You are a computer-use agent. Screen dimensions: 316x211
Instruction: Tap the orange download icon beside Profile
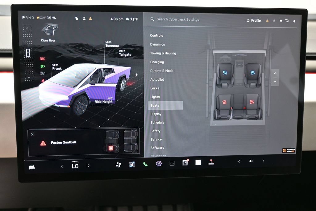coord(267,21)
